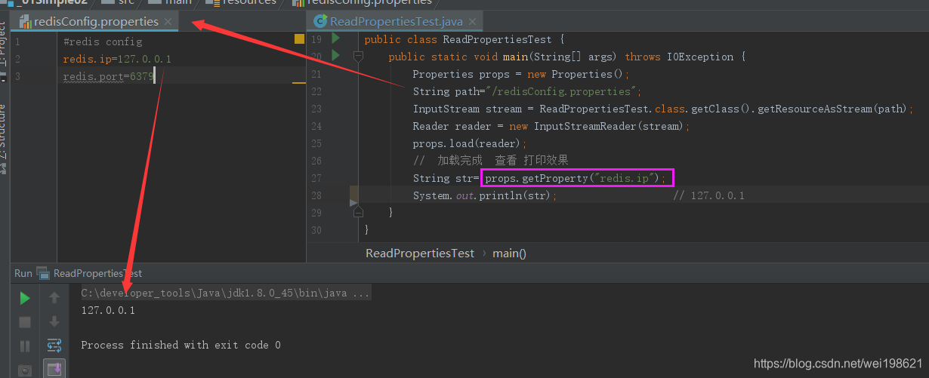929x378 pixels.
Task: Click line number 25 in Java gutter
Action: tap(316, 143)
